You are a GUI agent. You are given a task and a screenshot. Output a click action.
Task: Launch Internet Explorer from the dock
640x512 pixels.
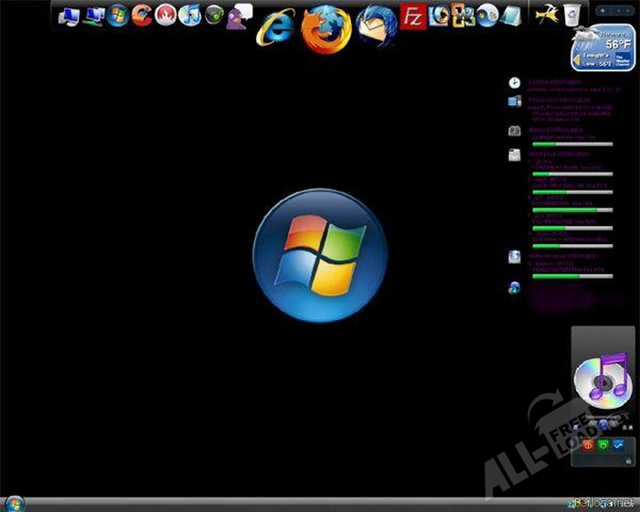(275, 27)
